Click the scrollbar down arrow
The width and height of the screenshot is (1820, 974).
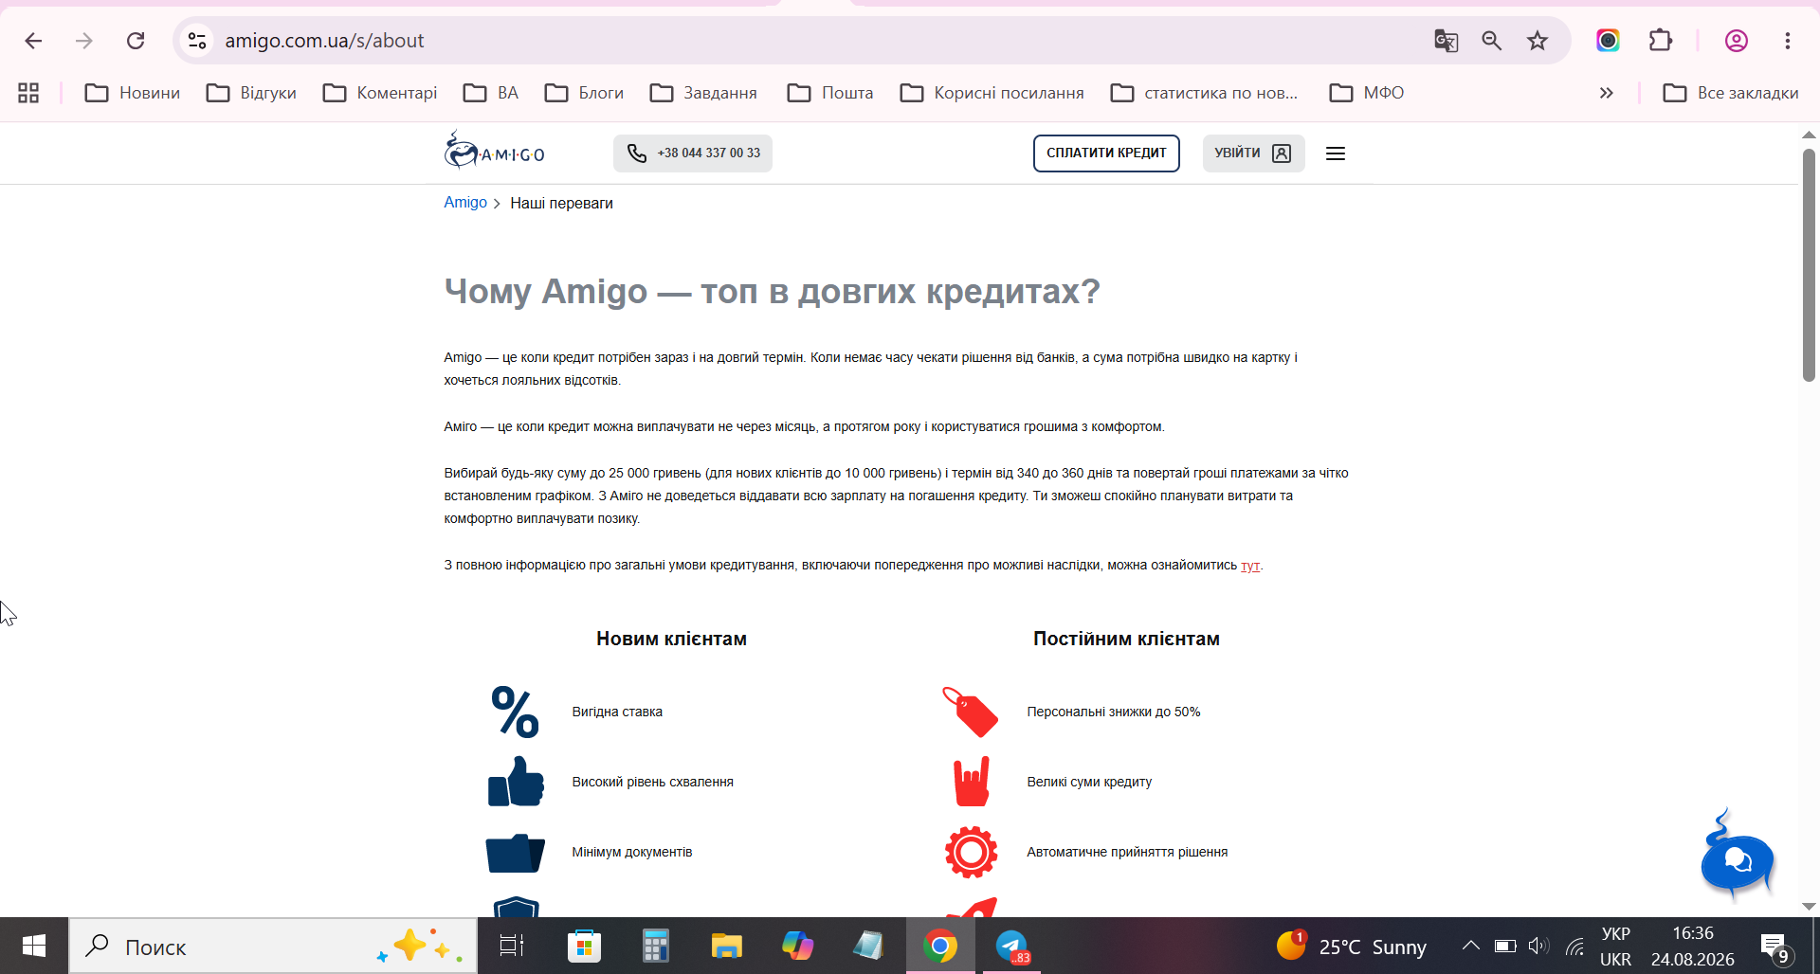(1809, 907)
